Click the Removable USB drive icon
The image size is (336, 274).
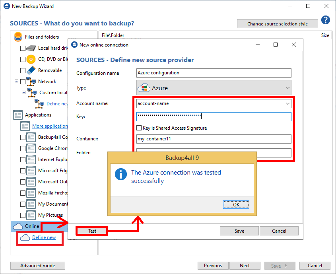tap(31, 70)
